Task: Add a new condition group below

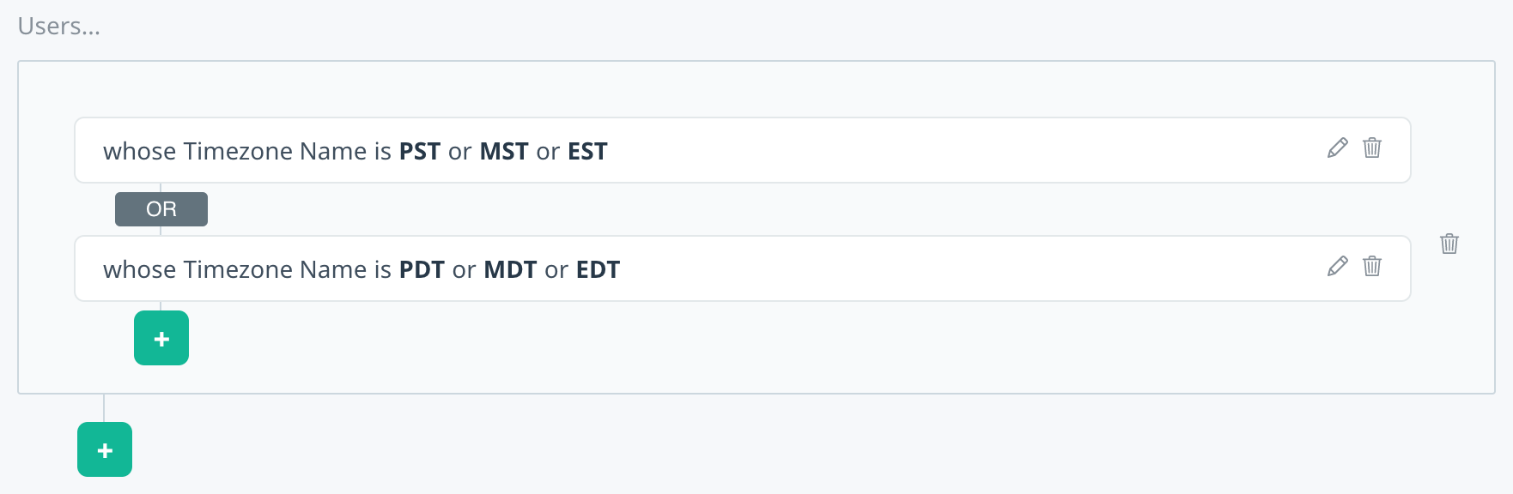Action: pos(105,449)
